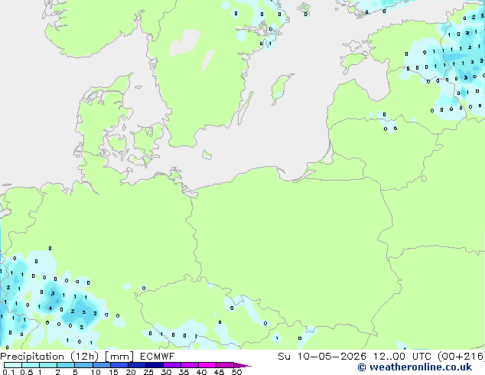Click the 'Su 10-05-2026' date text

pyautogui.click(x=322, y=357)
